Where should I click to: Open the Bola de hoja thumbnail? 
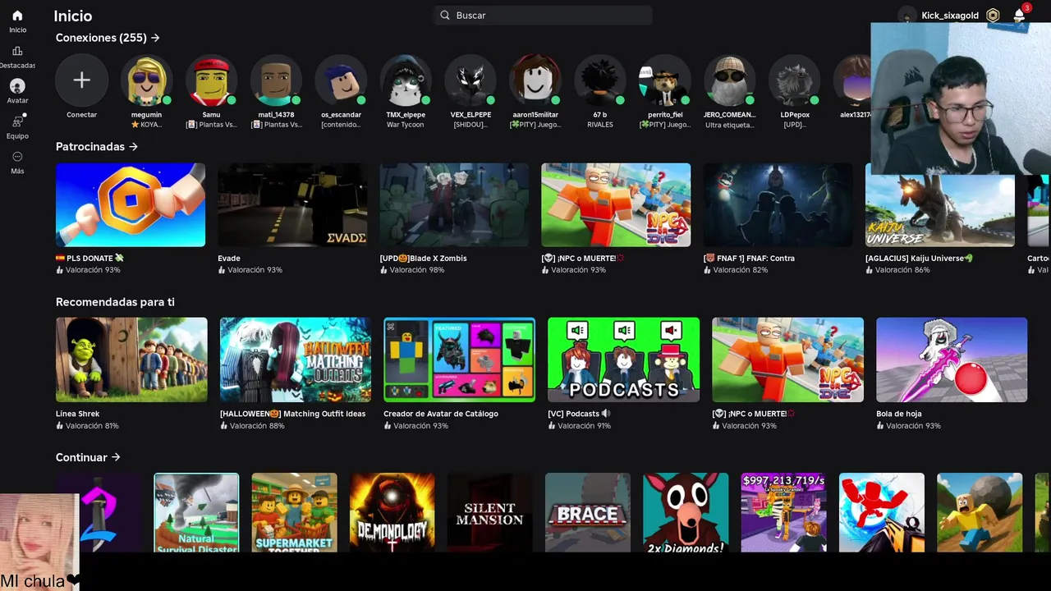coord(952,360)
